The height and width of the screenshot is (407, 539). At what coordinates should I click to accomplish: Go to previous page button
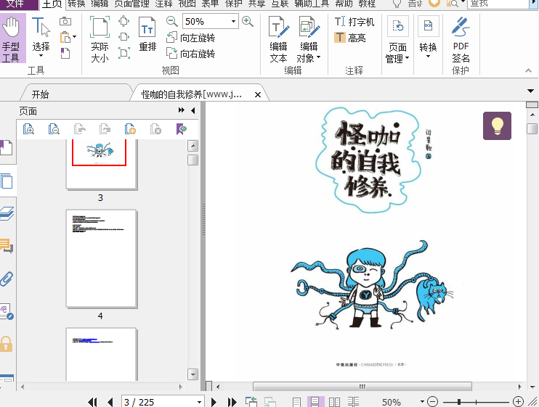tap(110, 402)
